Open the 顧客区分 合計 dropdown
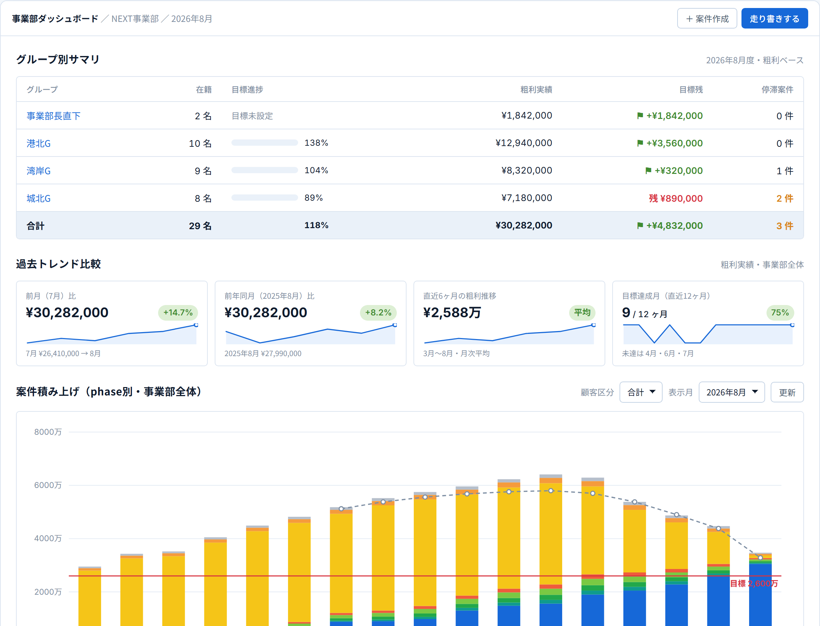The width and height of the screenshot is (820, 626). click(641, 392)
